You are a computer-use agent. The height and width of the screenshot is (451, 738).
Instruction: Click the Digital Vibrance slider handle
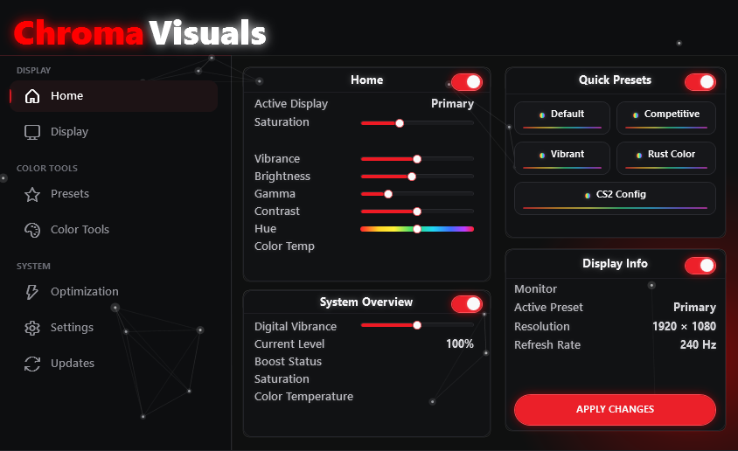(417, 325)
